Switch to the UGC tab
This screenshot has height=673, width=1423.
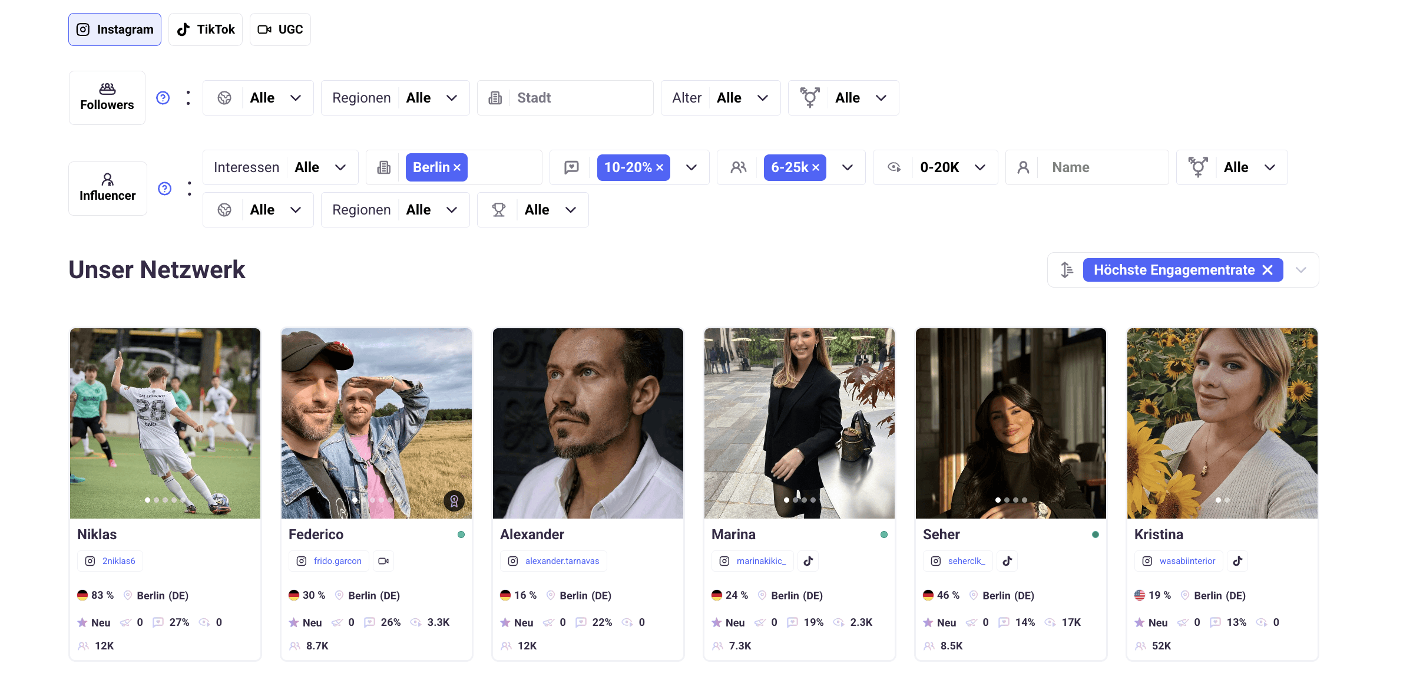(280, 29)
